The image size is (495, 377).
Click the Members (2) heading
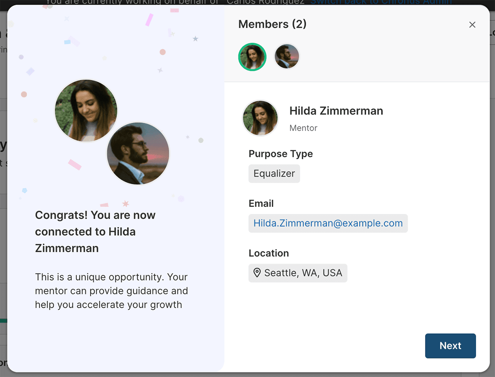273,24
